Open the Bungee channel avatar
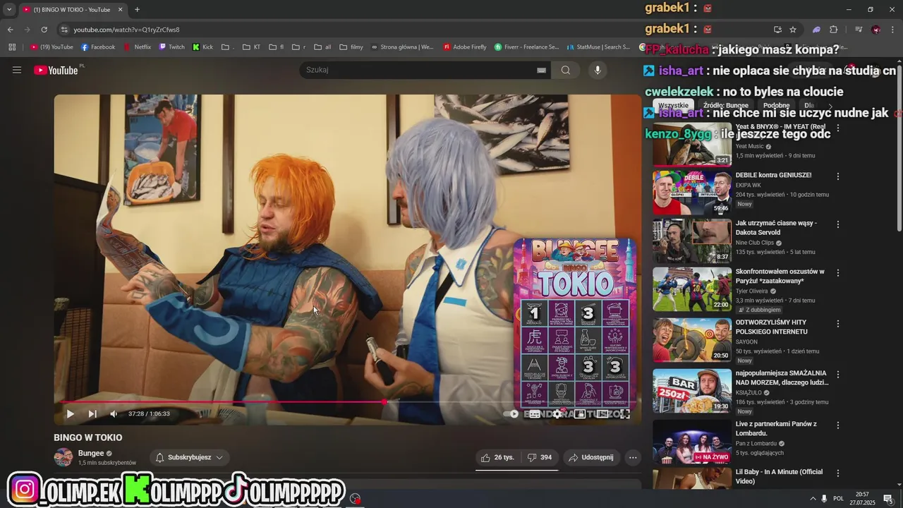Viewport: 903px width, 508px height. click(63, 457)
